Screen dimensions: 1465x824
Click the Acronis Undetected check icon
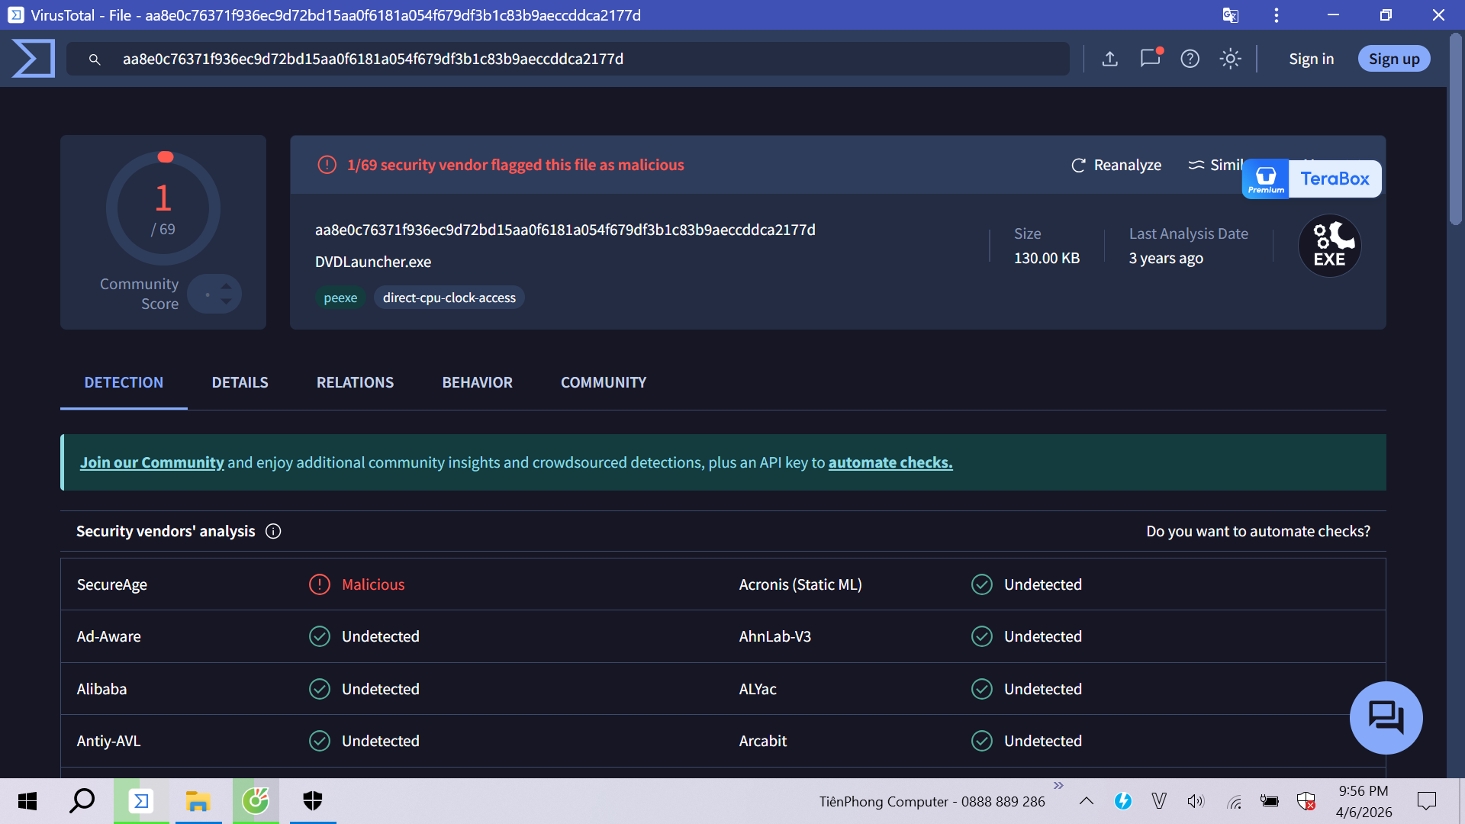[982, 584]
